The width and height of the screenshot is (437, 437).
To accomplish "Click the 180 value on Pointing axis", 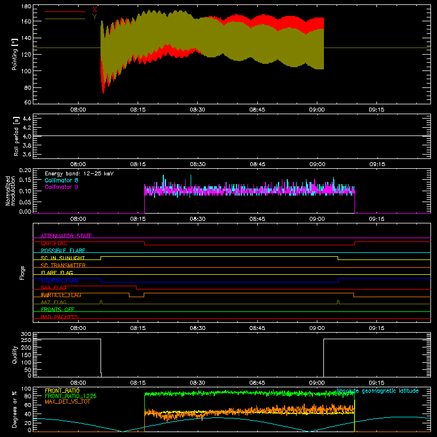I will point(26,7).
